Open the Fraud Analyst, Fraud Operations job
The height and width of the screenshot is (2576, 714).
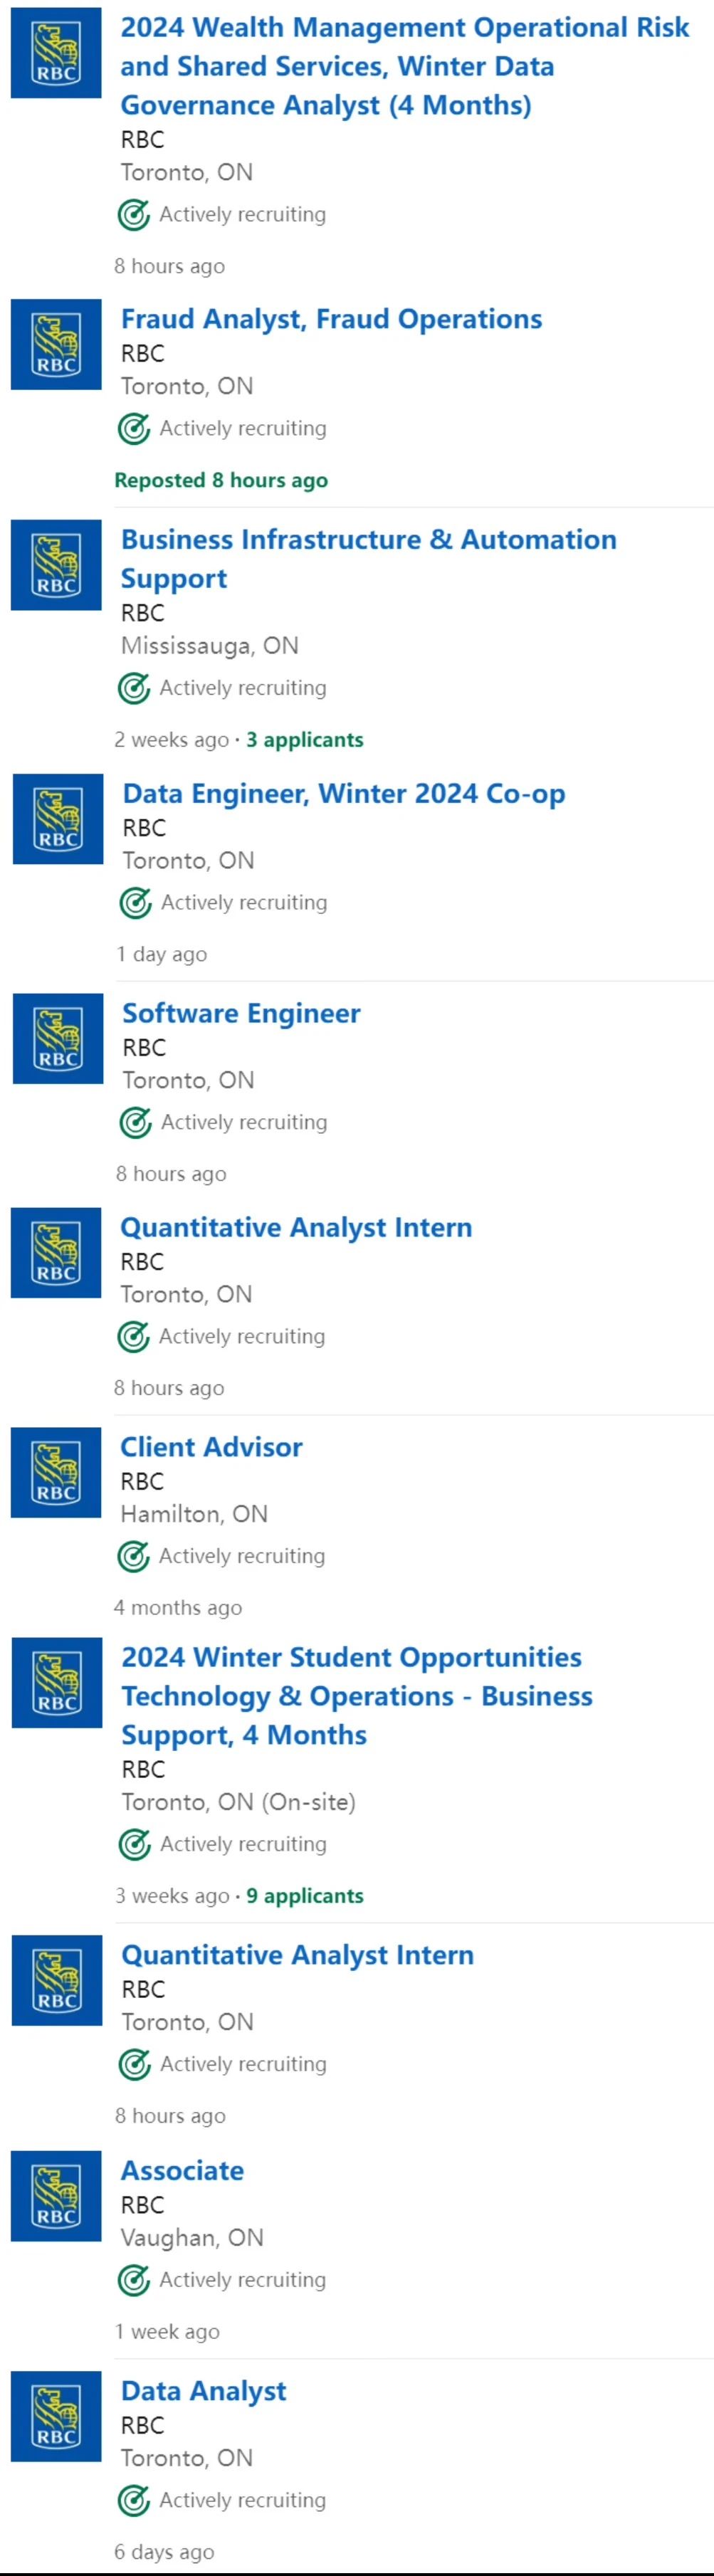pyautogui.click(x=331, y=319)
